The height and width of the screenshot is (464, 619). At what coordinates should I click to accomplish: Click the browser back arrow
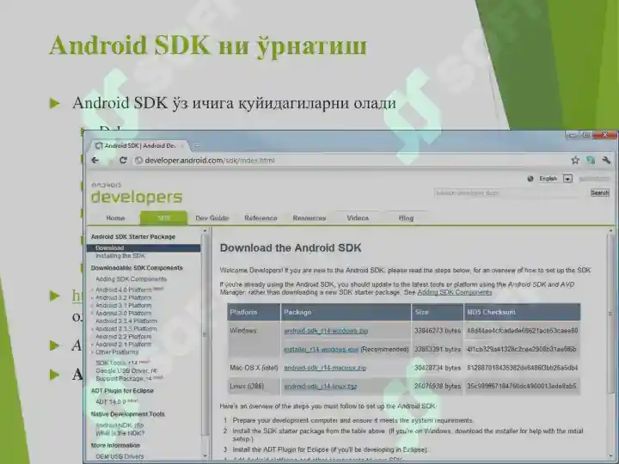coord(95,160)
